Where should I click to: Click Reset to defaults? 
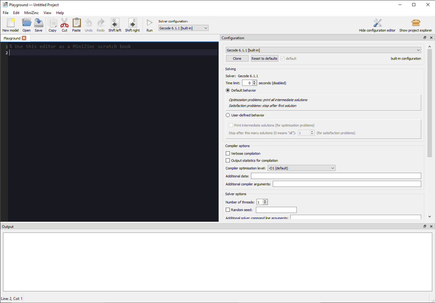264,58
